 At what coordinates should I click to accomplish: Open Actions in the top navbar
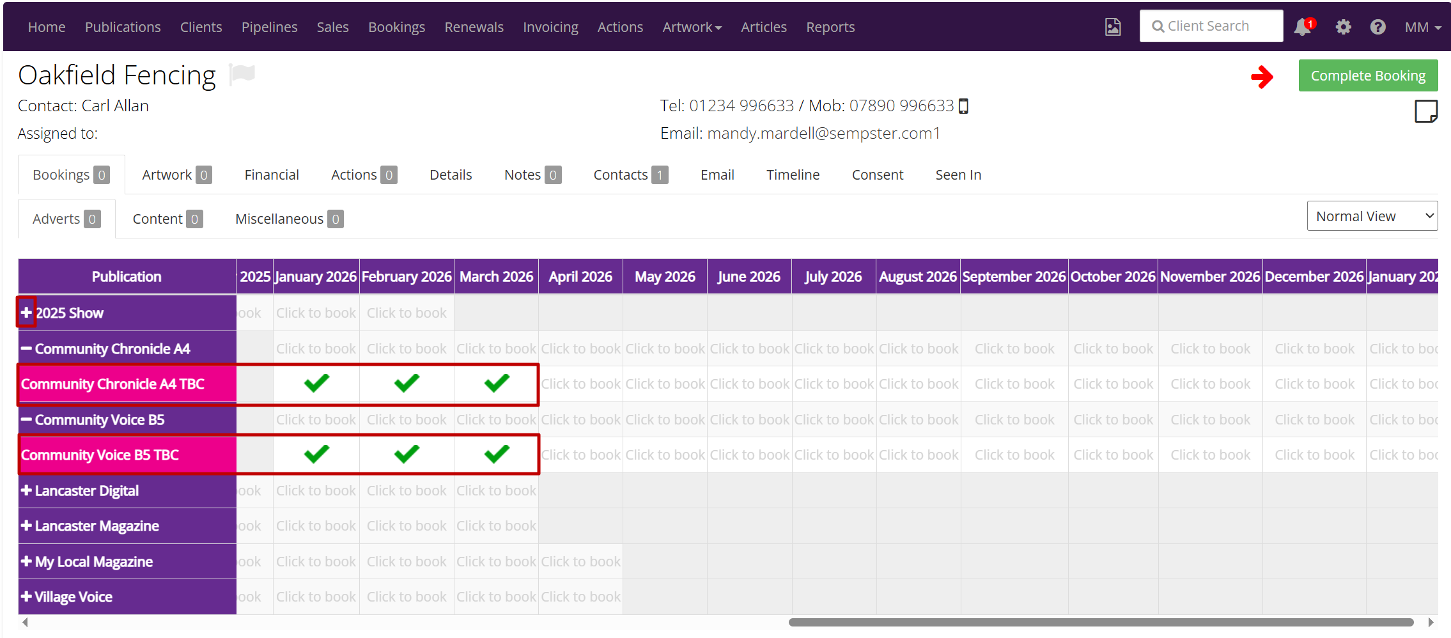620,27
